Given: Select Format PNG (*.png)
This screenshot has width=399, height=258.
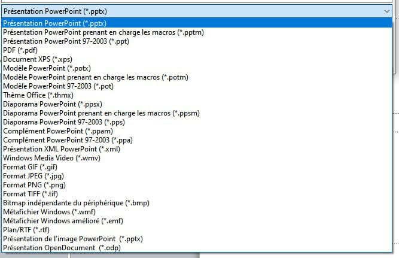Looking at the screenshot, I should [197, 185].
